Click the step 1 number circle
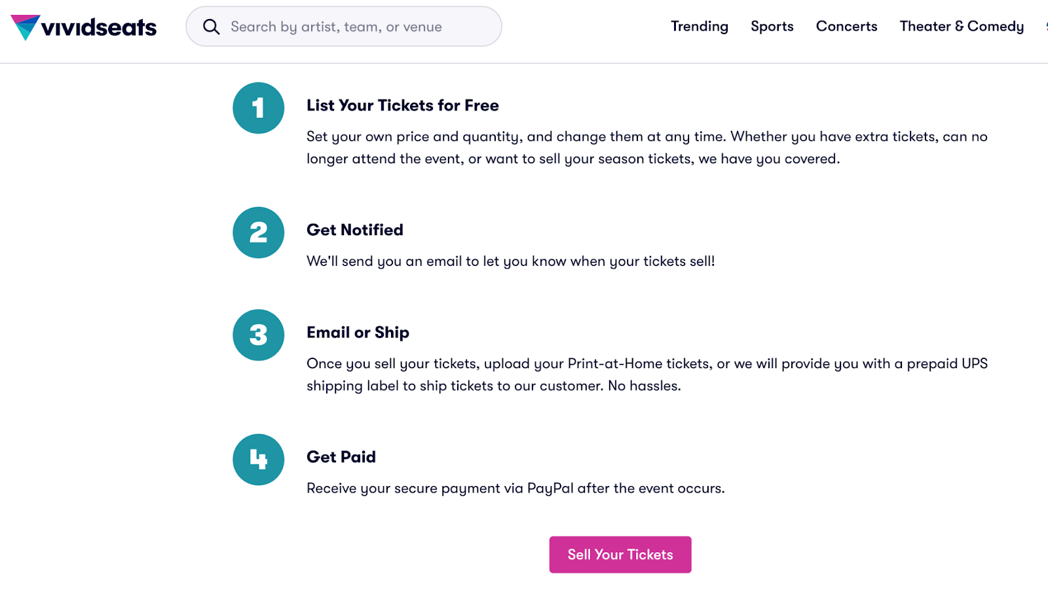The image size is (1048, 600). pos(258,108)
